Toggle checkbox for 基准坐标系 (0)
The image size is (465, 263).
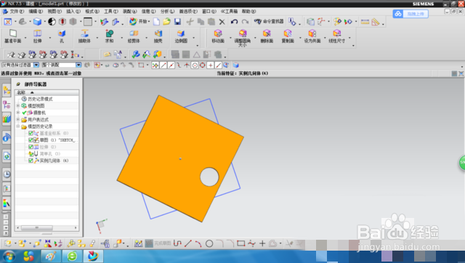31,133
